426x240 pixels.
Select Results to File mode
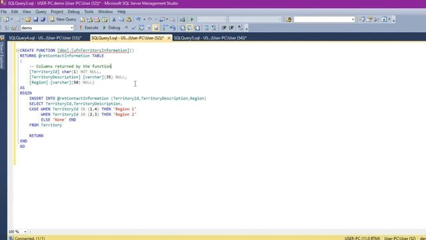(x=197, y=28)
